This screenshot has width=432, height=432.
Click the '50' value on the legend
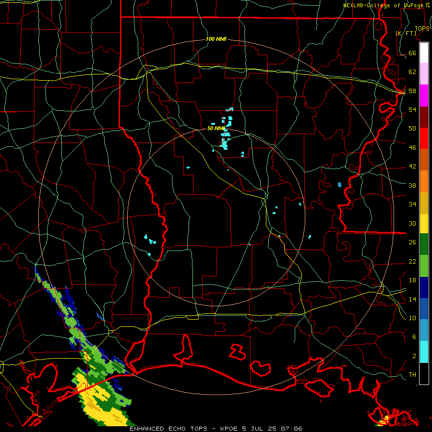(x=412, y=128)
